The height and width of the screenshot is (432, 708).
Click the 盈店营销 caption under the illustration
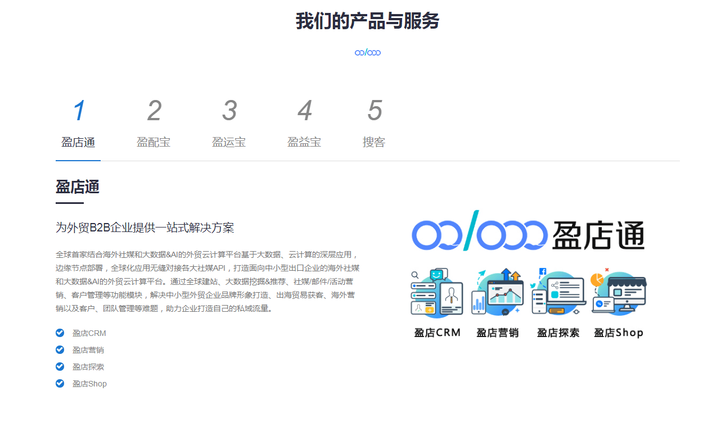point(498,333)
